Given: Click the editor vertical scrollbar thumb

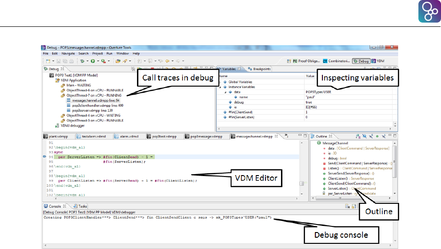Looking at the screenshot, I should pos(302,184).
